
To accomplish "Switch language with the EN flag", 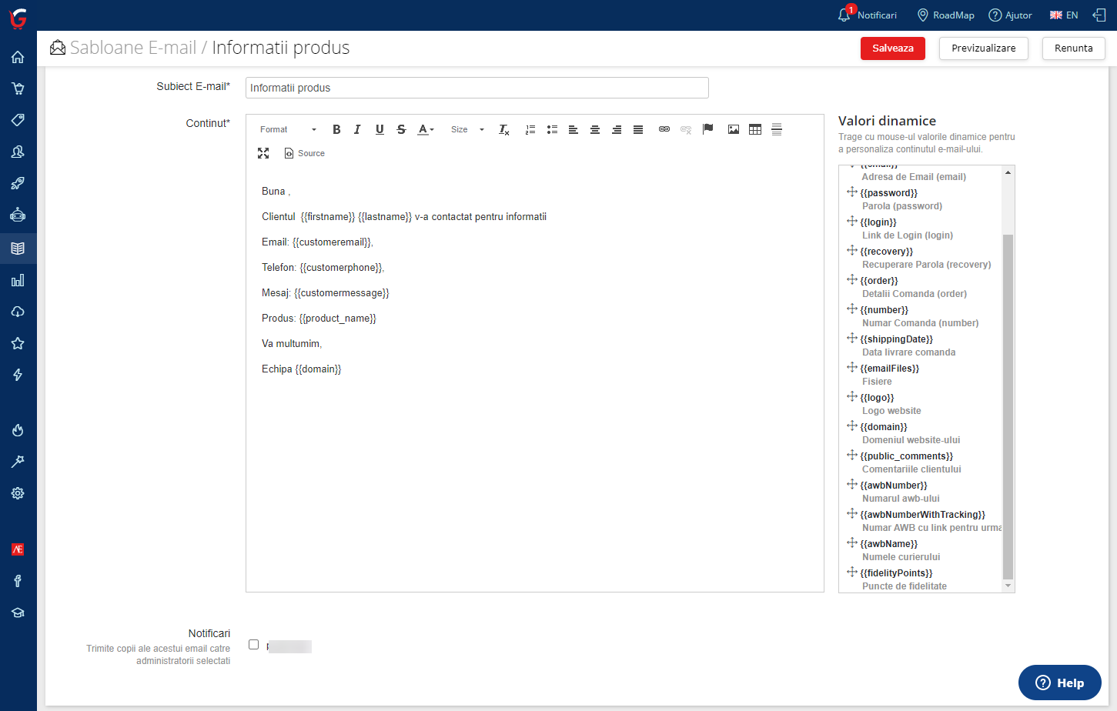I will [1064, 15].
